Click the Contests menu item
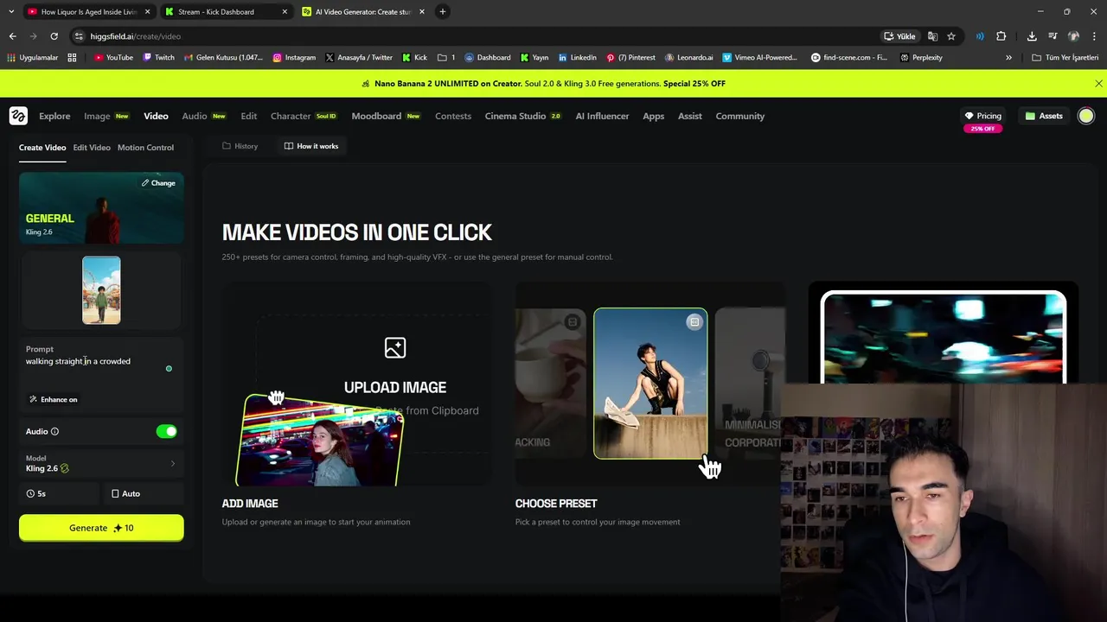The image size is (1107, 622). point(453,116)
